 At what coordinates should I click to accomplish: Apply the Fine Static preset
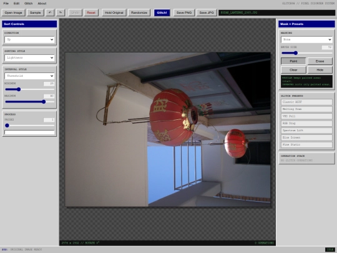(x=306, y=144)
